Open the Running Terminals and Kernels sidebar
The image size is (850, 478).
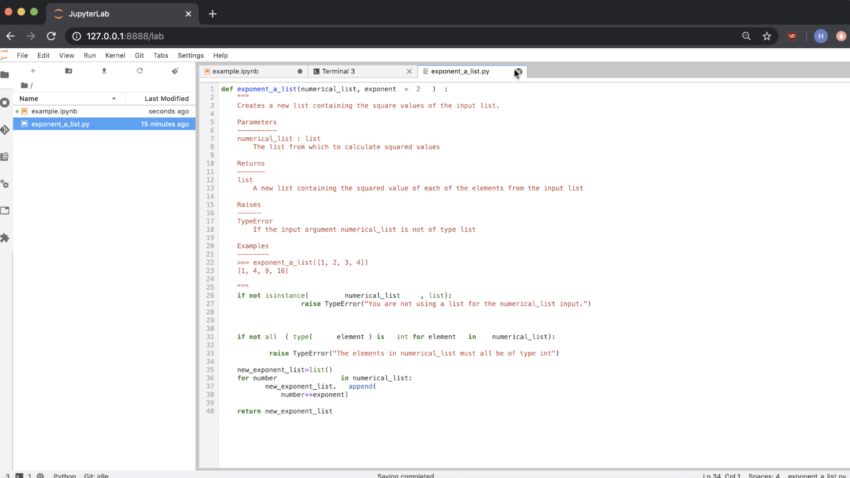(5, 103)
